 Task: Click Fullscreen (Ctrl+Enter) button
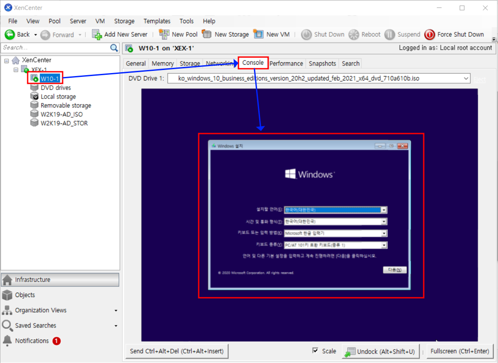[x=460, y=351]
